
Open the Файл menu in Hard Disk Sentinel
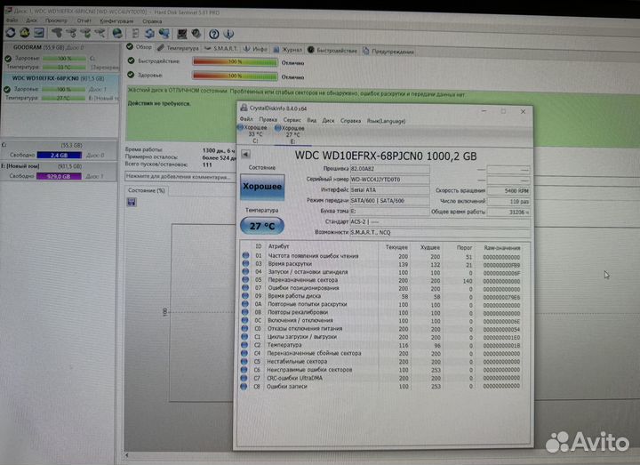tap(12, 20)
